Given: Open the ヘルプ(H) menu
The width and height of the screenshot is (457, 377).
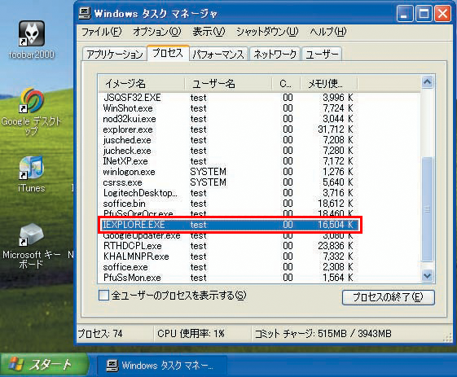Looking at the screenshot, I should click(328, 32).
